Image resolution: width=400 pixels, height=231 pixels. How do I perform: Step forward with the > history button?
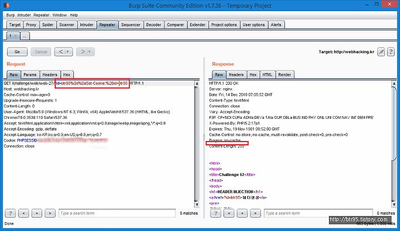(83, 52)
